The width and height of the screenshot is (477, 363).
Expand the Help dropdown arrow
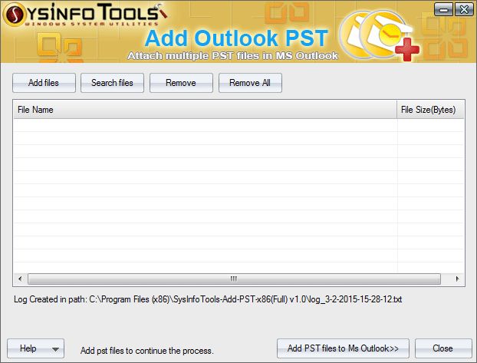(55, 349)
